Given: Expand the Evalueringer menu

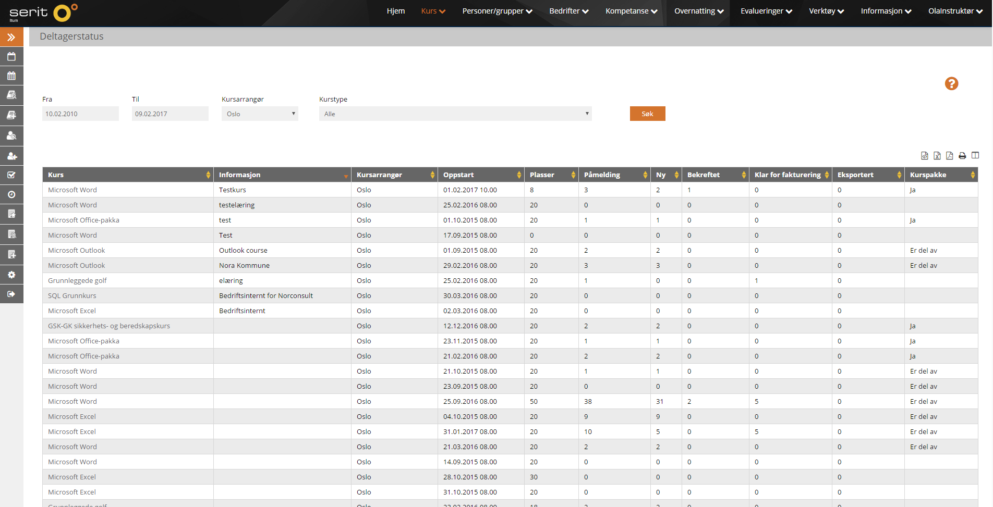Looking at the screenshot, I should pyautogui.click(x=766, y=11).
